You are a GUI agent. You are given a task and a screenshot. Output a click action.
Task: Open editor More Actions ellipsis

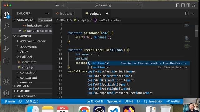tap(193, 13)
